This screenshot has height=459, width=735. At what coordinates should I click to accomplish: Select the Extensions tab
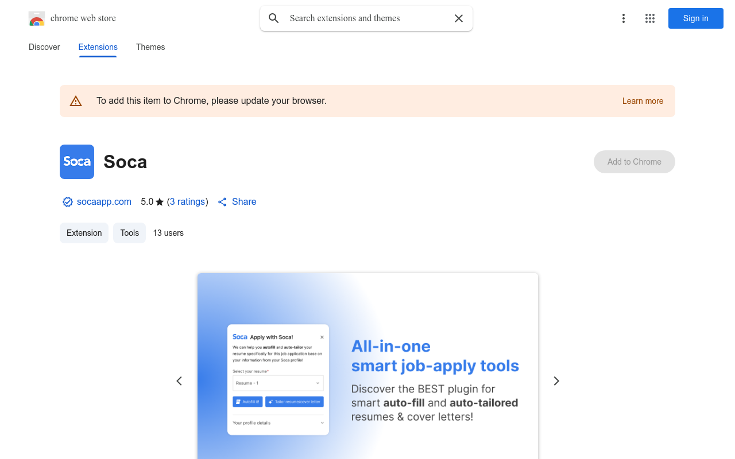point(98,47)
